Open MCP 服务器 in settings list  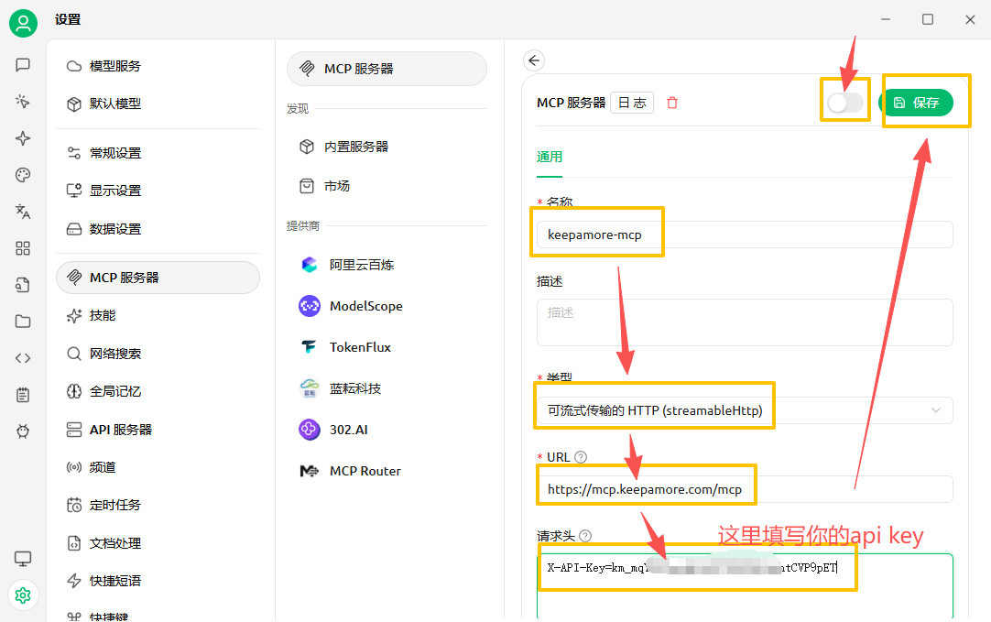tap(158, 278)
